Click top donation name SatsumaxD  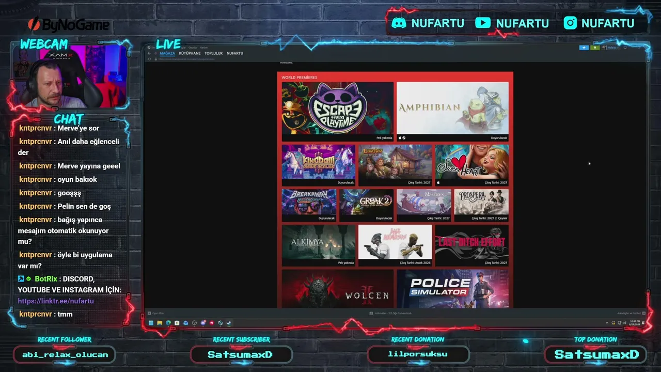coord(596,354)
